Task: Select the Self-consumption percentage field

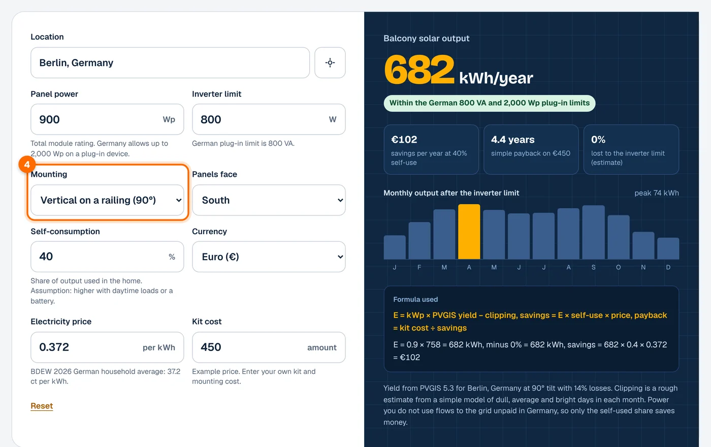Action: tap(107, 257)
